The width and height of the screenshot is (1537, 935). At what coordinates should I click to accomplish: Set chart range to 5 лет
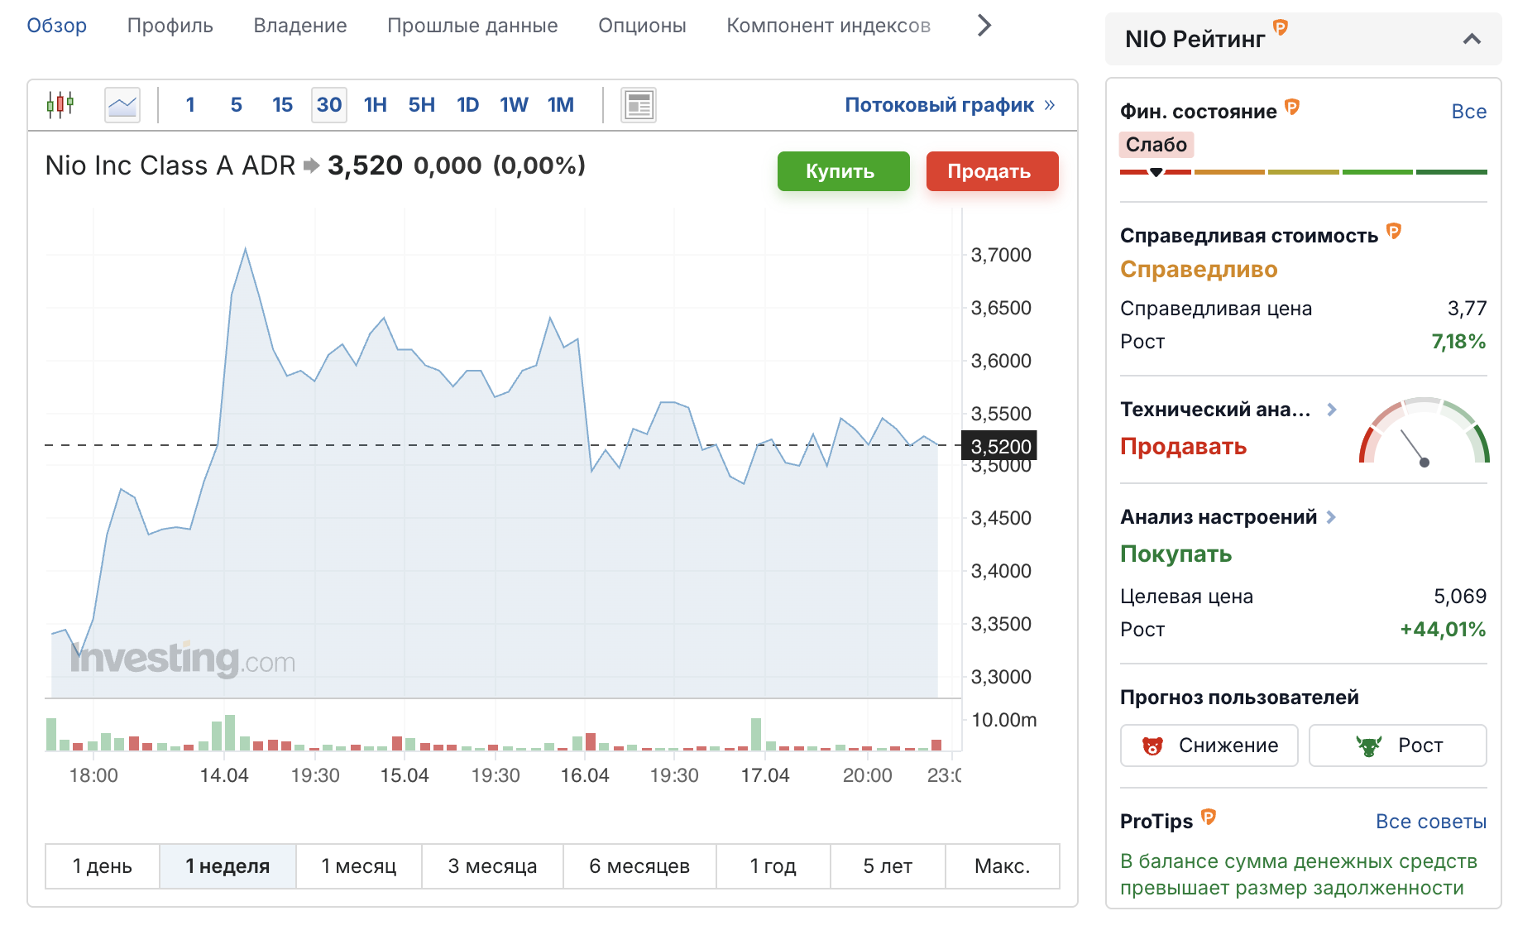coord(888,866)
